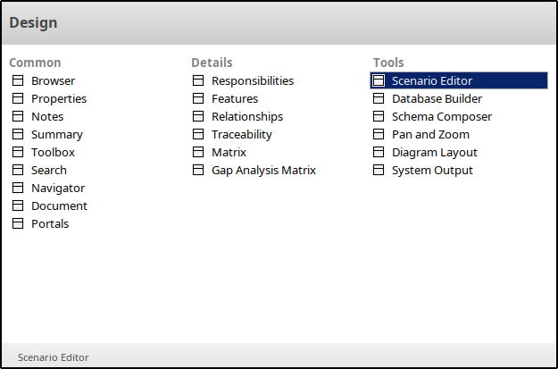Click the Toolbox window icon
The height and width of the screenshot is (369, 558).
tap(18, 152)
